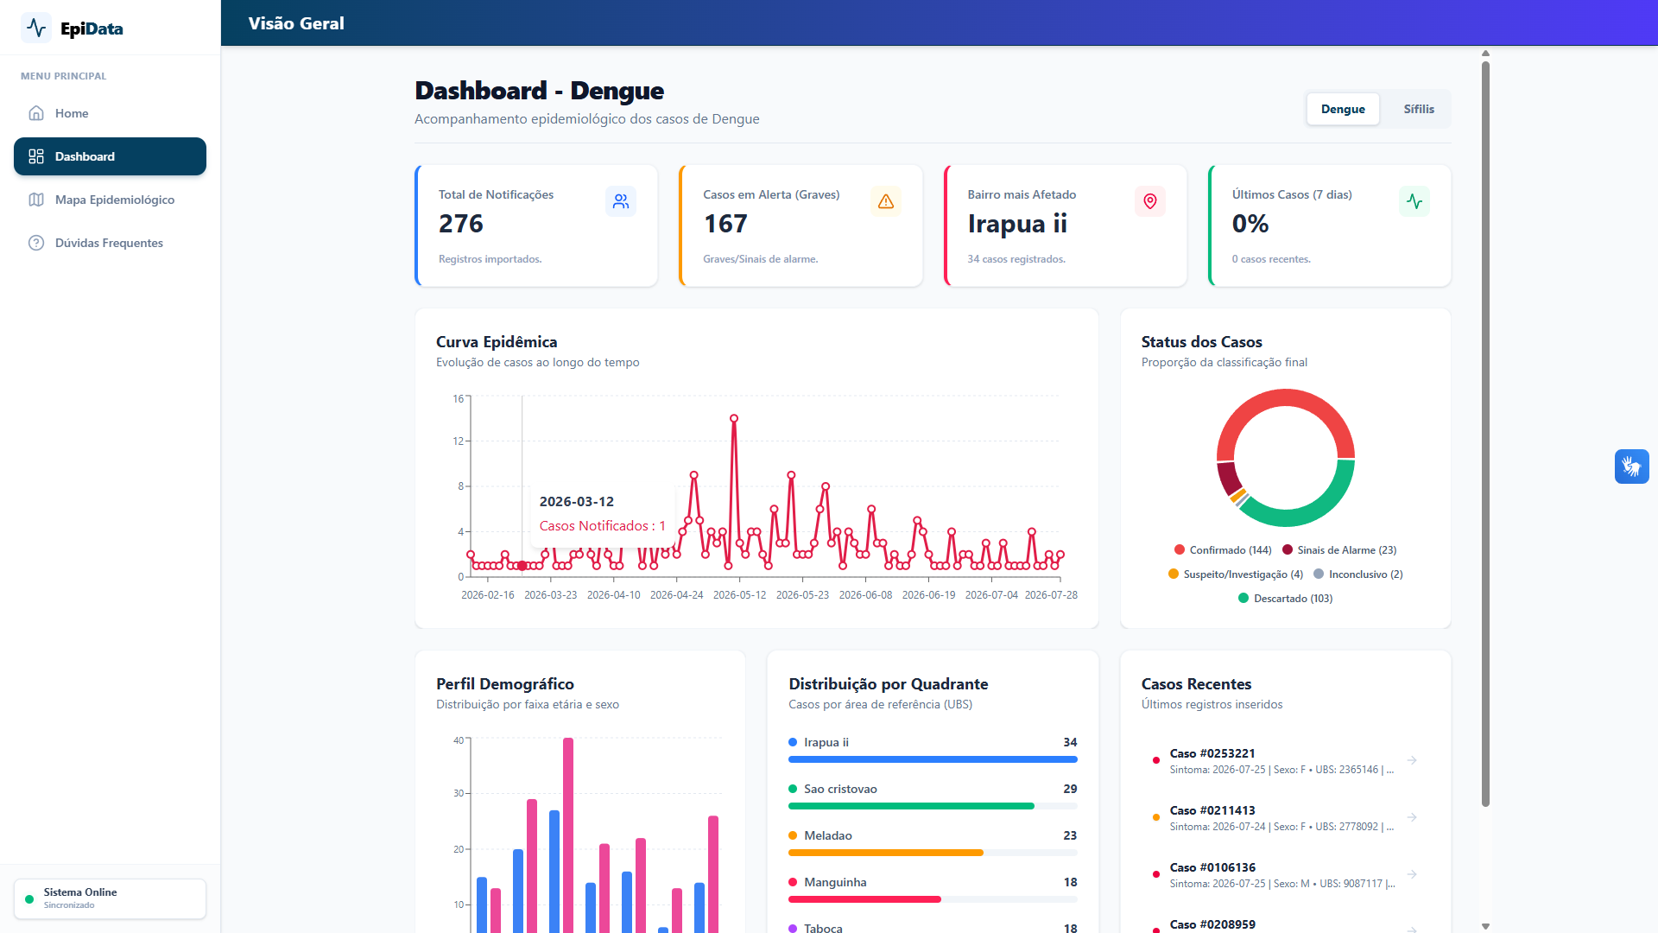
Task: Toggle Descartado (103) legend entry
Action: 1285,599
